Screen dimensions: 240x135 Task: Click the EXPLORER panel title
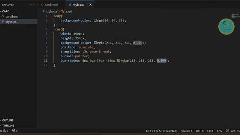pyautogui.click(x=8, y=5)
